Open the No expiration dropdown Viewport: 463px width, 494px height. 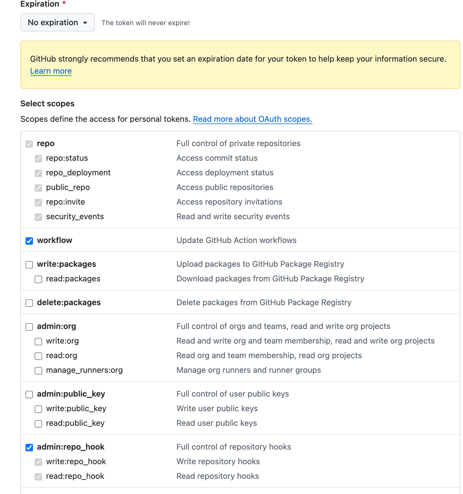coord(57,22)
